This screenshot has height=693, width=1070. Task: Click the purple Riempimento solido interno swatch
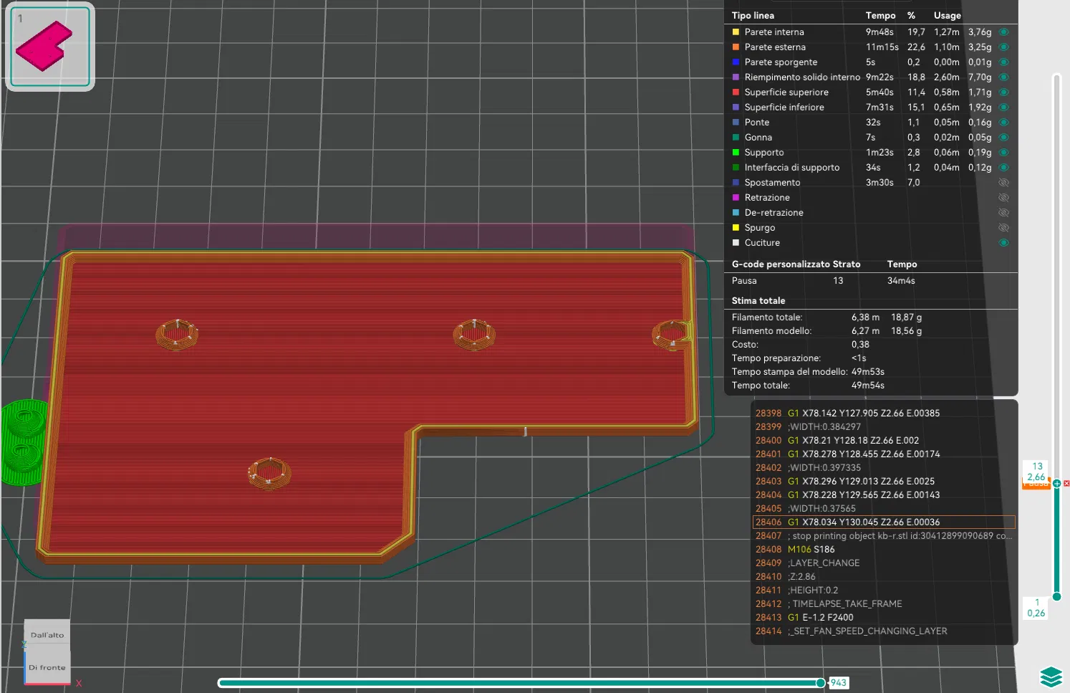(736, 77)
